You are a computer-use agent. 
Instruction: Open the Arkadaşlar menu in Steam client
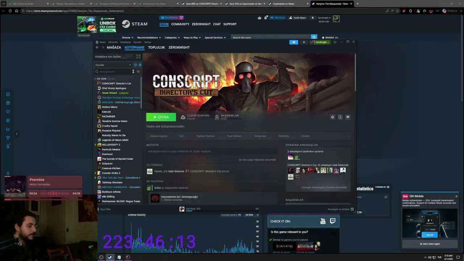point(125,42)
